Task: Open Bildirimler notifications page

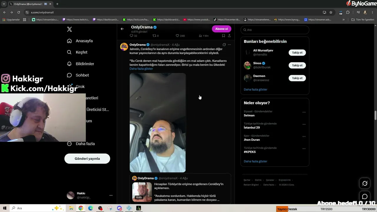Action: 80,64
